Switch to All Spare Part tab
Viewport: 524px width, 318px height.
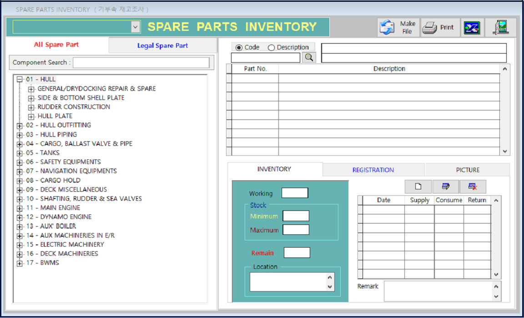point(56,45)
